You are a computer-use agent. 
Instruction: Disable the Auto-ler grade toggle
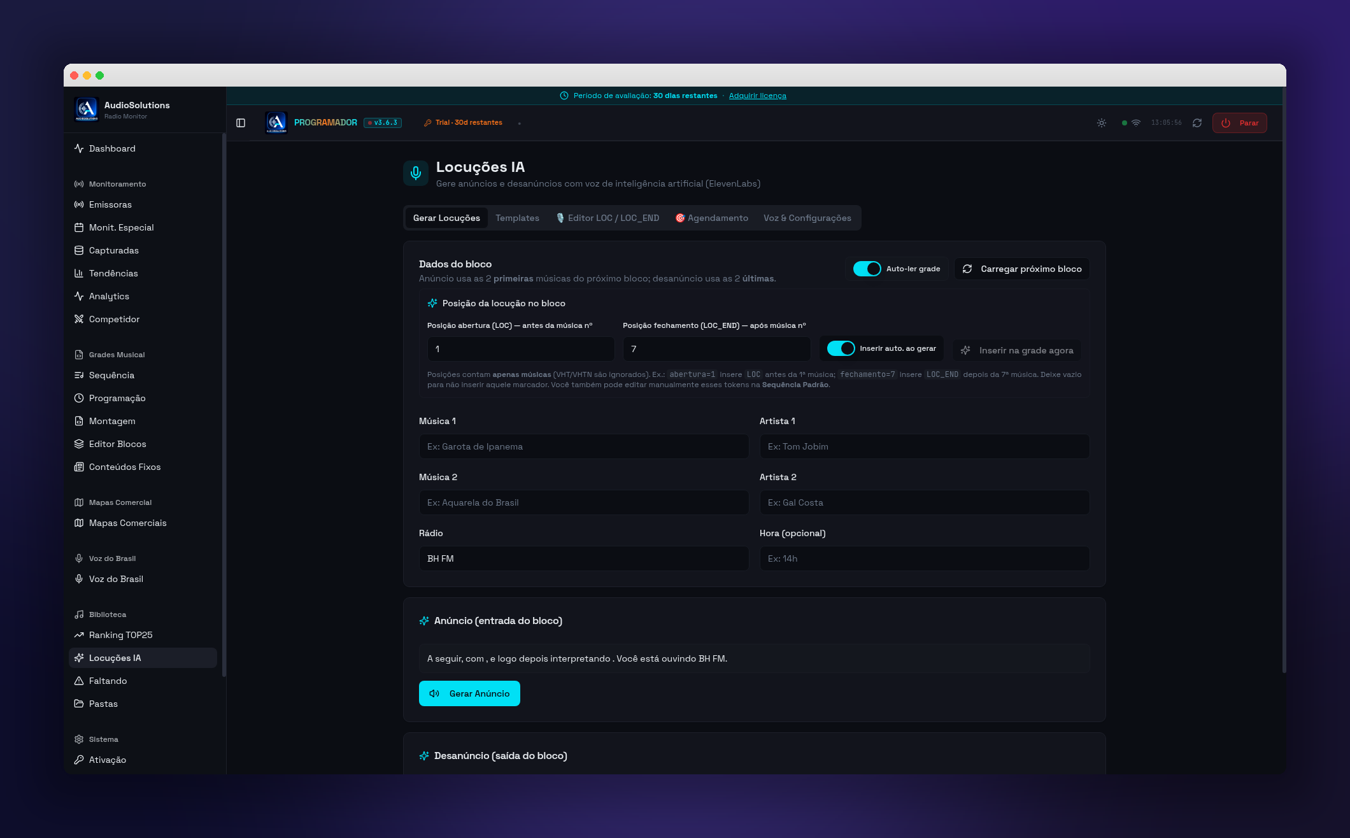pos(867,269)
